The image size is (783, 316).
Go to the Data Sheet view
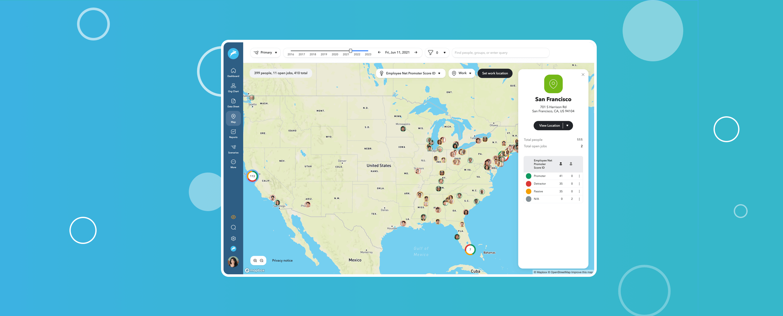tap(233, 103)
